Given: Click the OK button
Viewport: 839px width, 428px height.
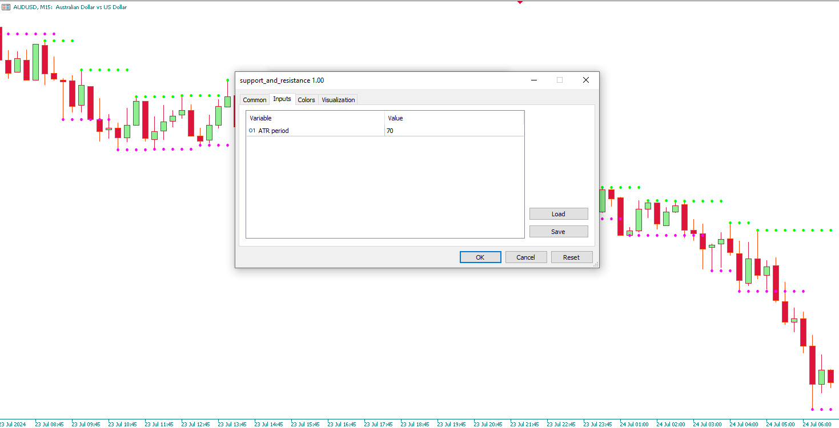Looking at the screenshot, I should pyautogui.click(x=480, y=257).
